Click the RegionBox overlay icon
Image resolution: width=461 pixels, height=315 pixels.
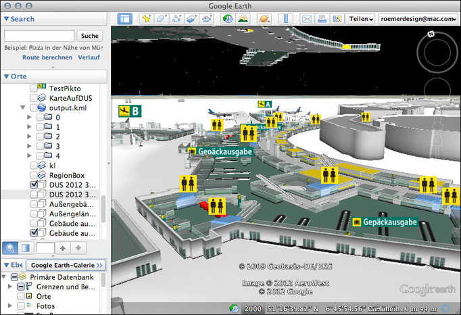point(42,175)
